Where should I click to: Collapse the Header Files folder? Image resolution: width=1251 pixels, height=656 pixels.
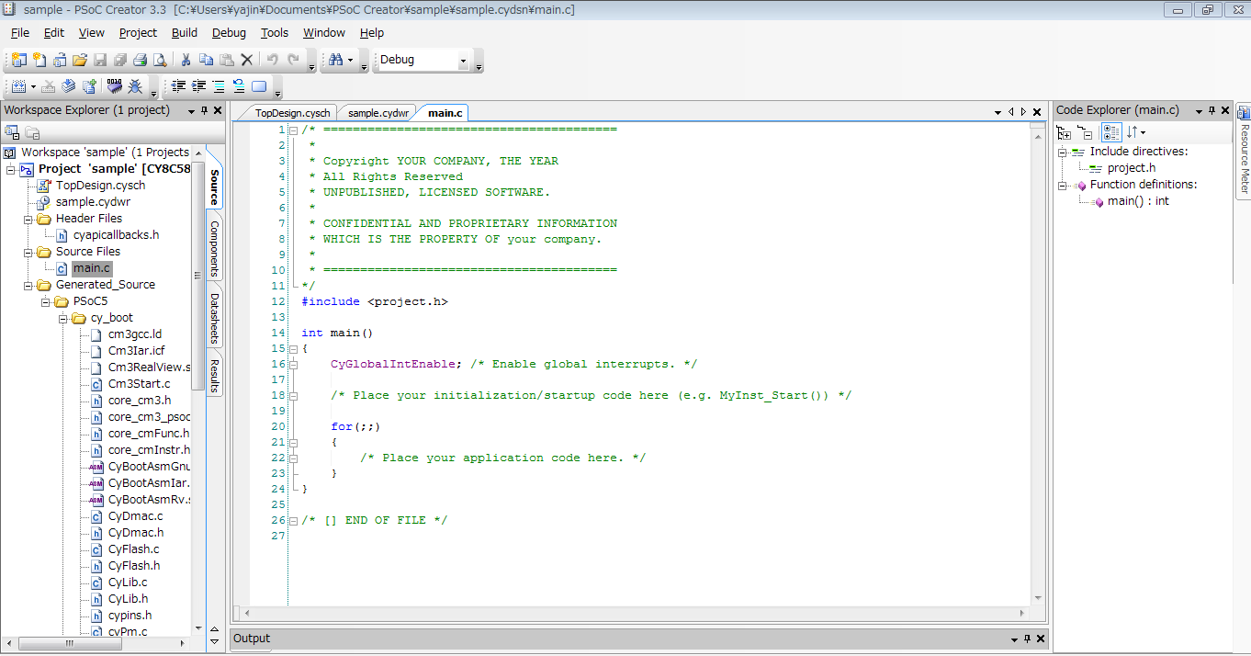tap(28, 219)
